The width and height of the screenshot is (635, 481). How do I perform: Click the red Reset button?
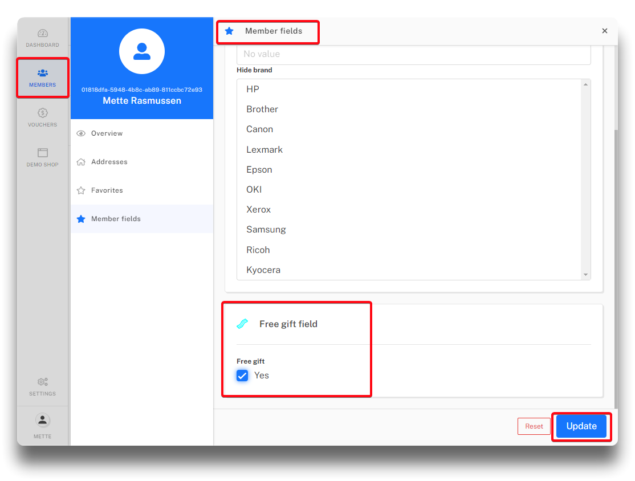pos(534,426)
